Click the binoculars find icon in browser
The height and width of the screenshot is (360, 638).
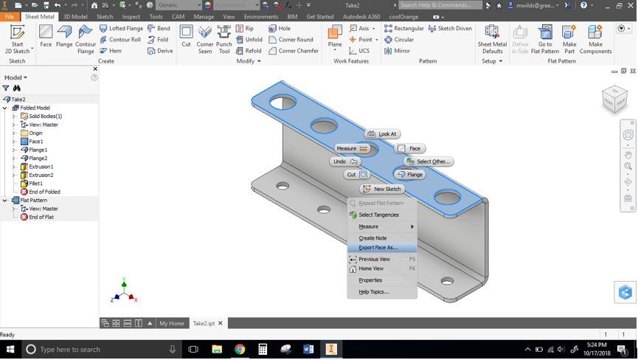pos(17,89)
